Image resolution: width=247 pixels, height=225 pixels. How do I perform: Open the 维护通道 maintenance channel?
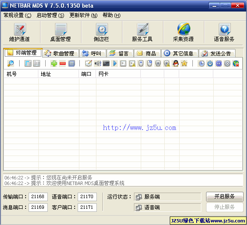point(20,32)
